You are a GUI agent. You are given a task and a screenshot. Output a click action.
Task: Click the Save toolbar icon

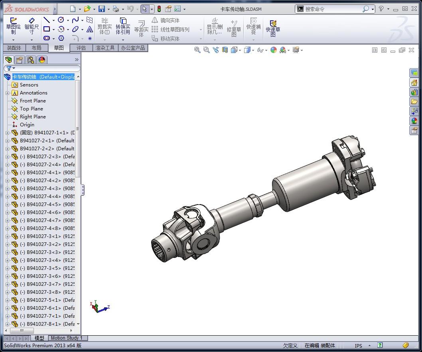tap(101, 9)
